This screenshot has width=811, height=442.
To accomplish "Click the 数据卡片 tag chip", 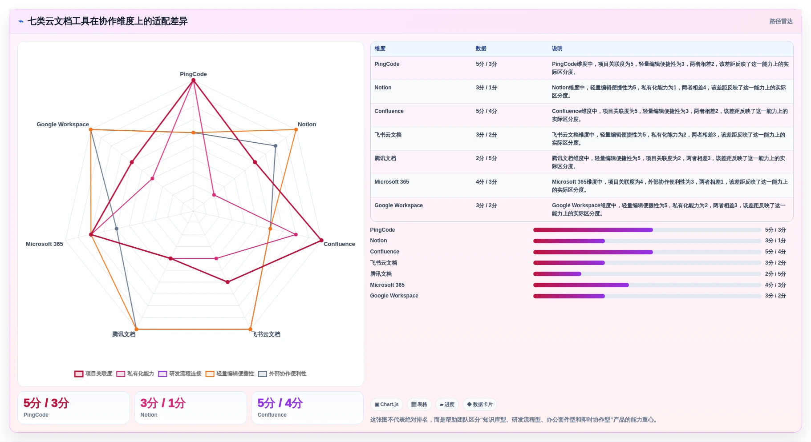I will pyautogui.click(x=480, y=405).
